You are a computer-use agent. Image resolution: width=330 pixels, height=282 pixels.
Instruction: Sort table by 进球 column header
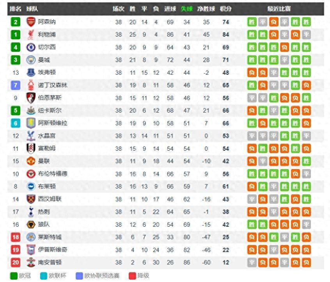[170, 9]
